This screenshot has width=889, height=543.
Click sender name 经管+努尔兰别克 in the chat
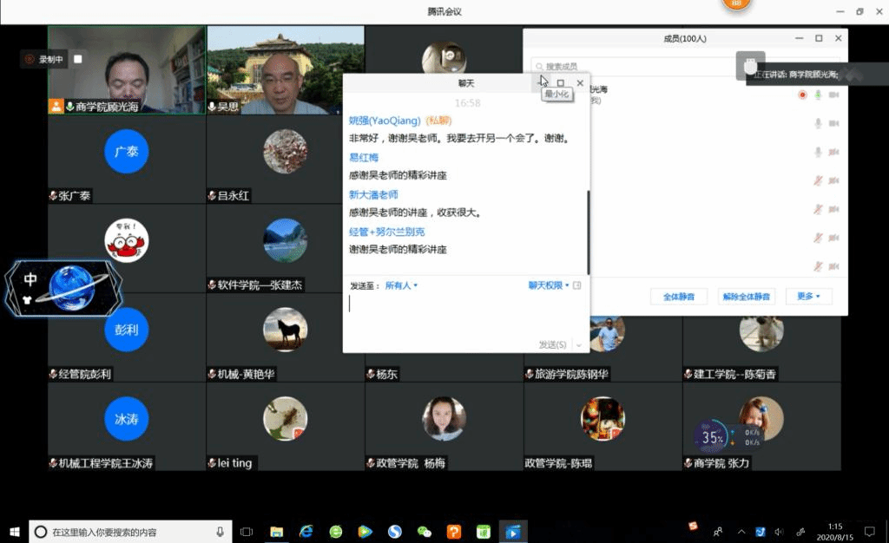click(386, 232)
